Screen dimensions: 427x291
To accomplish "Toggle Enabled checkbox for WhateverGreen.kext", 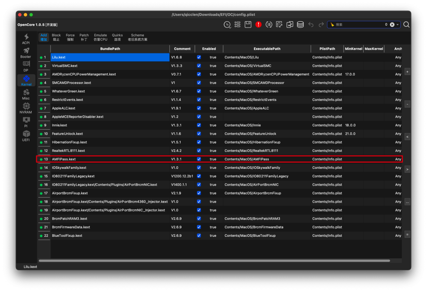I will (x=199, y=91).
